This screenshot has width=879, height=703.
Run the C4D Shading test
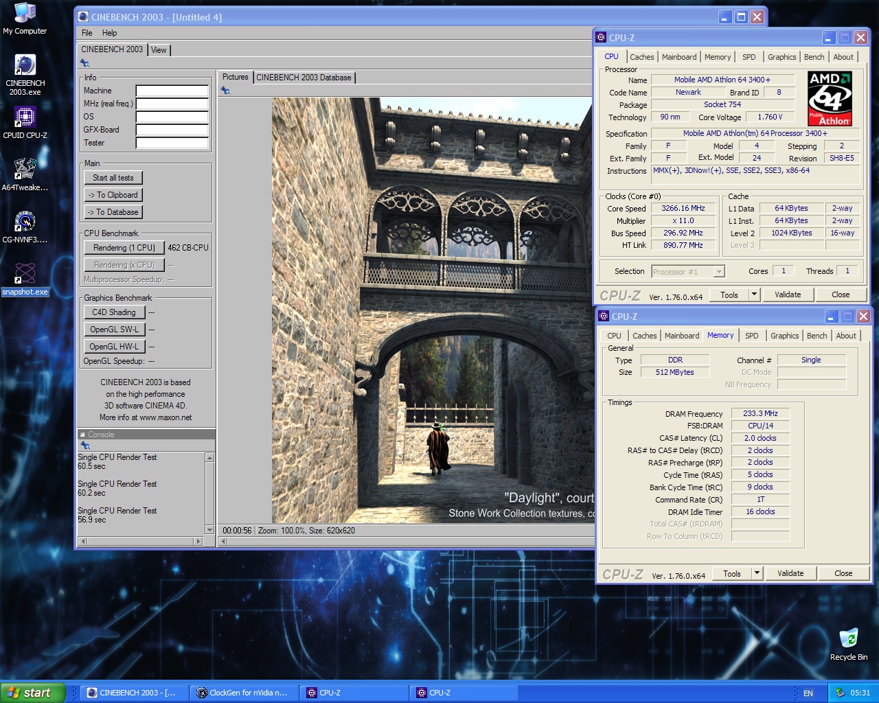coord(114,312)
